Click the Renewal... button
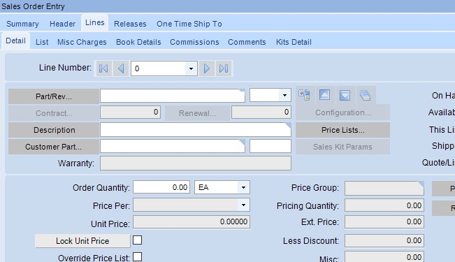Screen dimensions: 455x262 pyautogui.click(x=197, y=113)
